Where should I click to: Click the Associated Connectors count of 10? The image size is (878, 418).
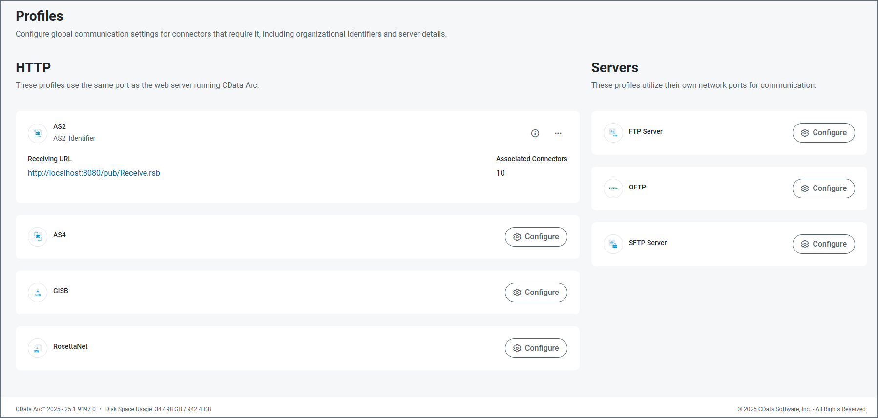coord(501,173)
